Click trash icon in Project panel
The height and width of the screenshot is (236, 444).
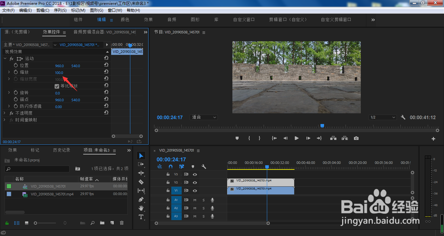click(x=122, y=223)
